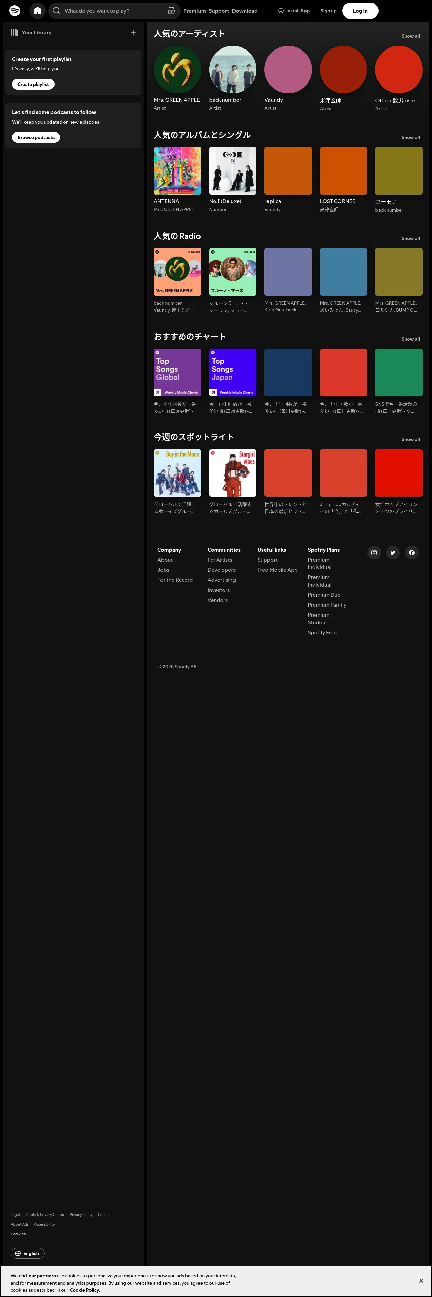
Task: Open Safety & Privacy Center link
Action: coord(45,1215)
